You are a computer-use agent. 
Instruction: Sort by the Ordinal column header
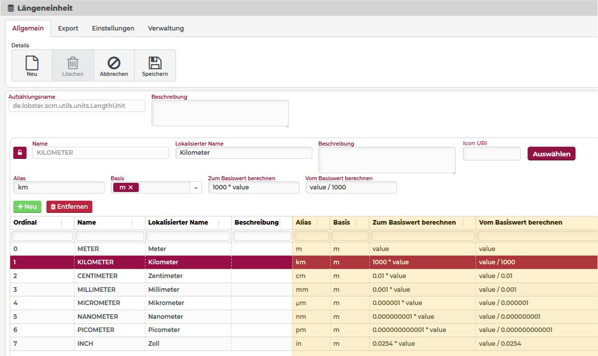coord(25,223)
